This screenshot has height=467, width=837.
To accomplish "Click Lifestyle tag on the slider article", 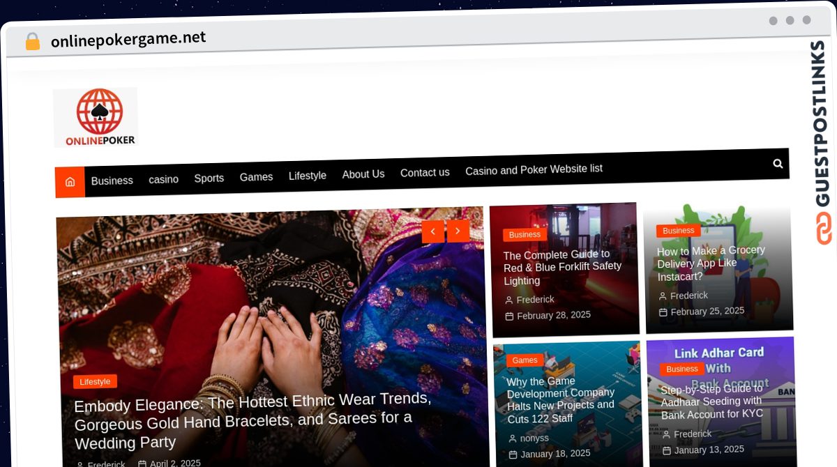I will (95, 381).
